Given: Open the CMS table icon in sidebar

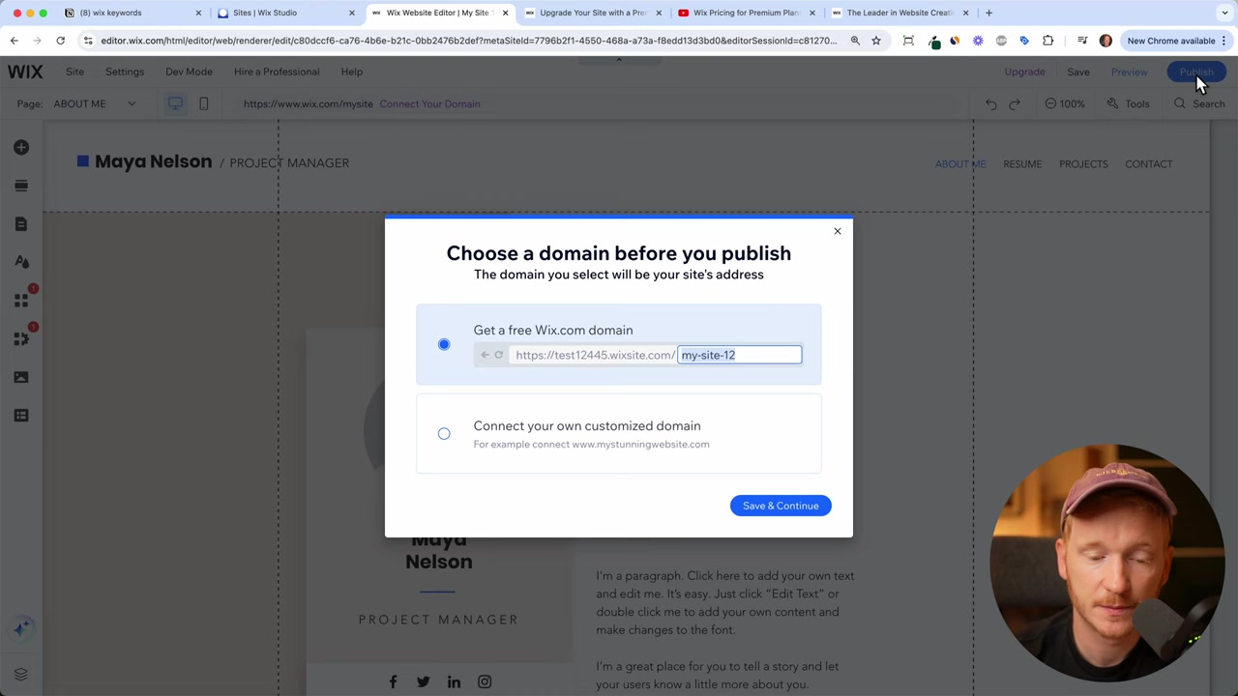Looking at the screenshot, I should tap(21, 415).
